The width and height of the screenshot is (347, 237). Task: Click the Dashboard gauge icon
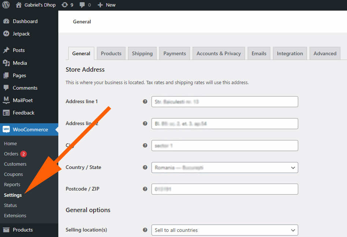6,21
